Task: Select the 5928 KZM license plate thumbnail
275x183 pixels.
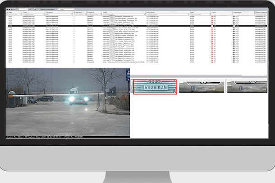Action: [154, 86]
